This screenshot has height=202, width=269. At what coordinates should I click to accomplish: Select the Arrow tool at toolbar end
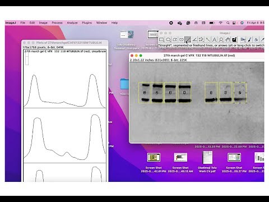(x=262, y=39)
